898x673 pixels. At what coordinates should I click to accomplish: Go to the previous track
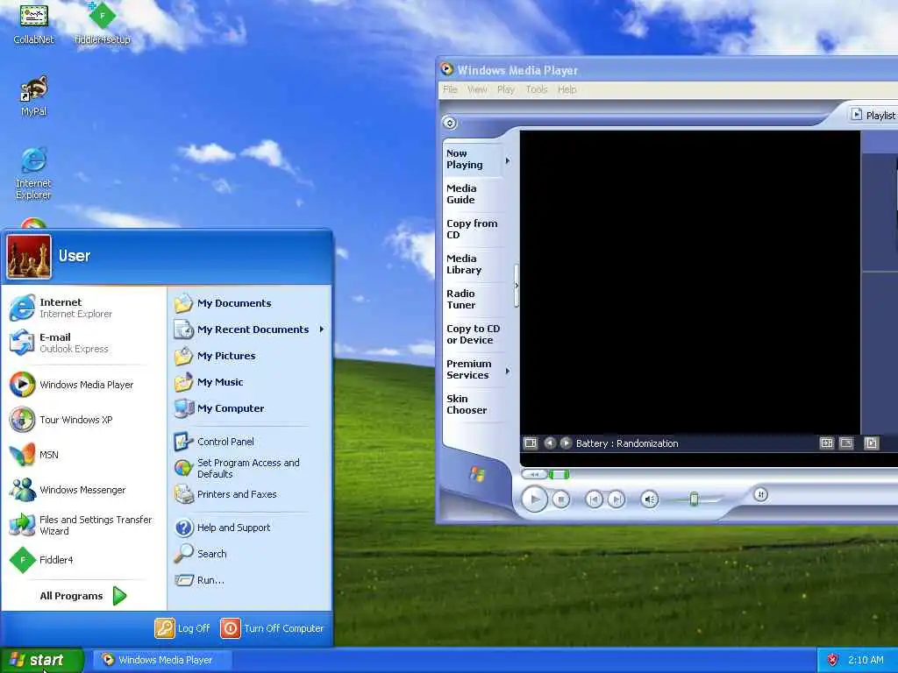click(594, 499)
